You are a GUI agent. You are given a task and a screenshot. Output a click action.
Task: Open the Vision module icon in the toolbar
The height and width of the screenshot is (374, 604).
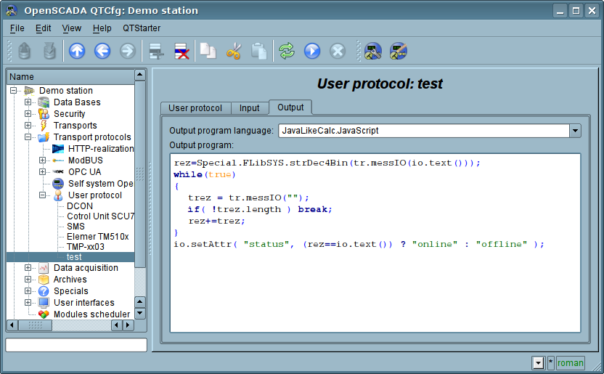(x=399, y=51)
